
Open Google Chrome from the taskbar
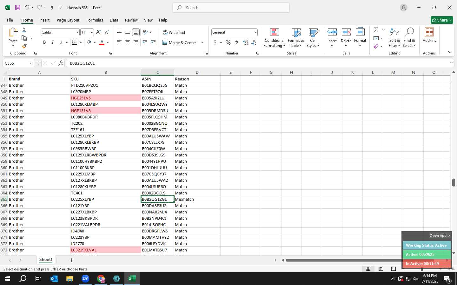[x=101, y=279]
